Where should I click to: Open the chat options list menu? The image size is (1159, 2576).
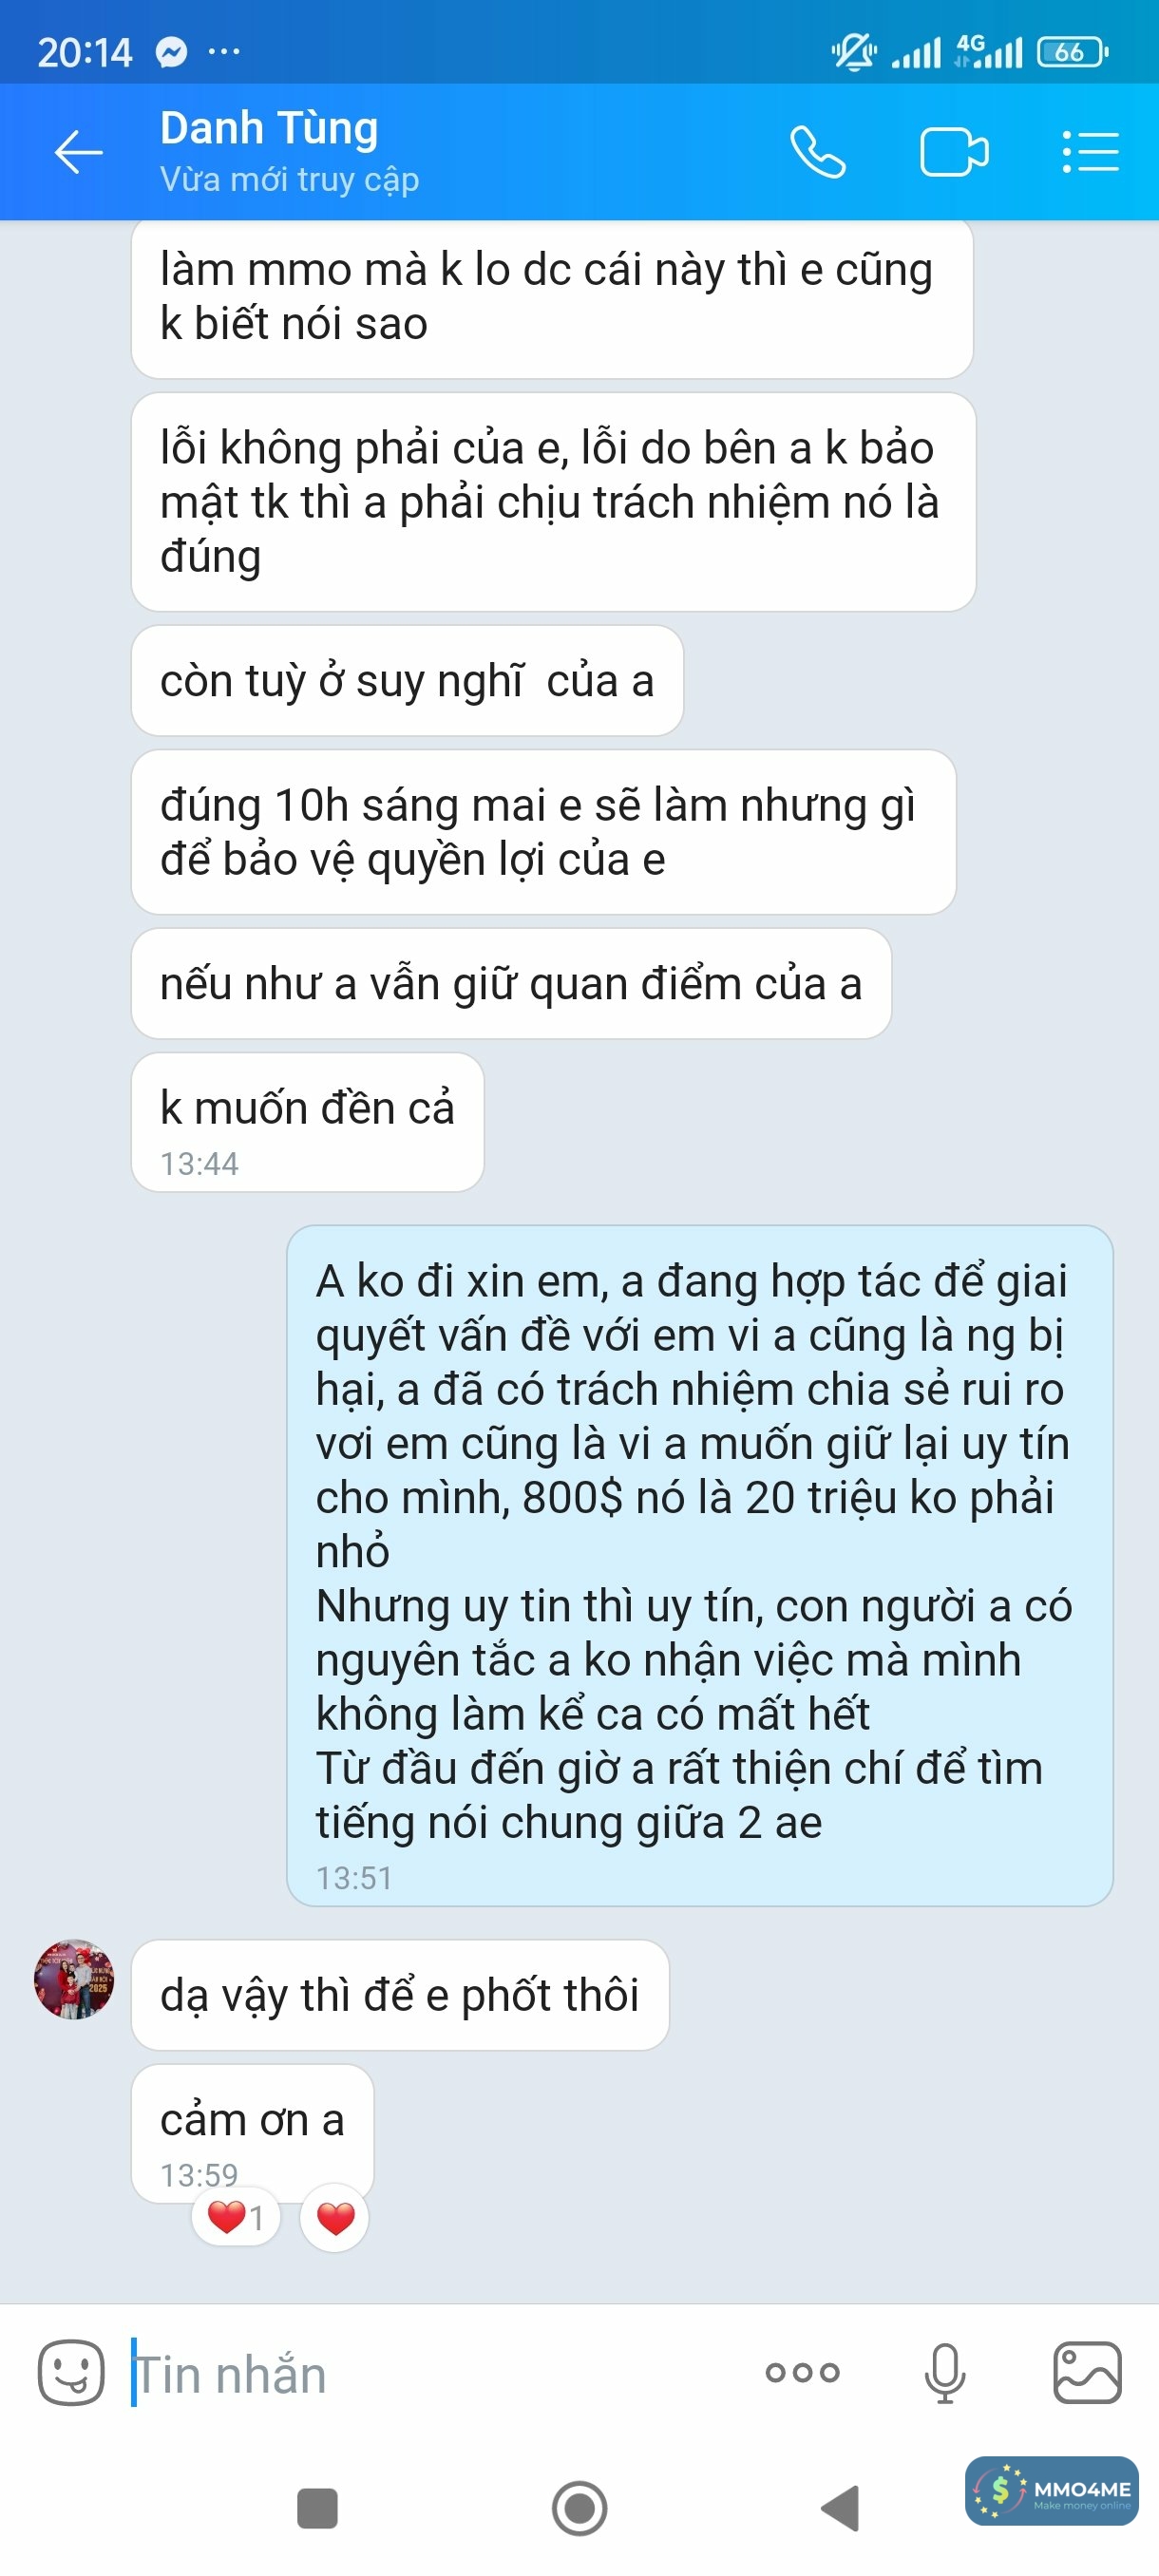coord(1090,152)
